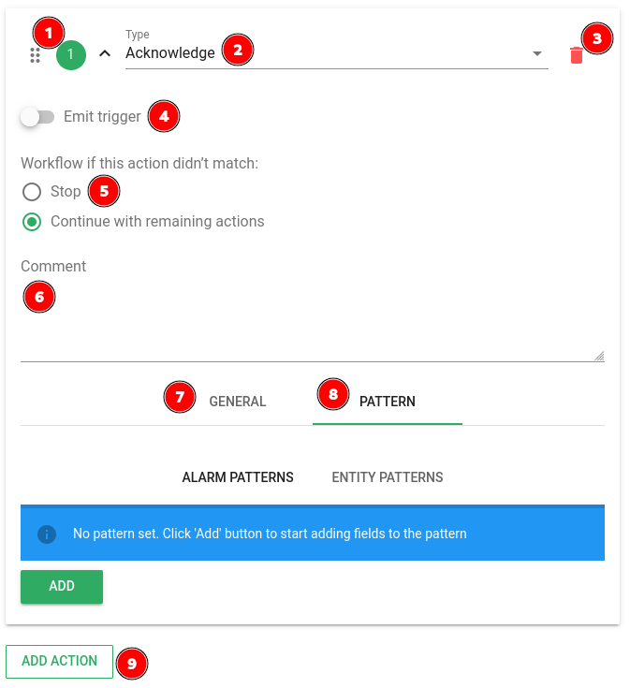Open the ENTITY PATTERNS sub-tab
This screenshot has width=630, height=688.
pyautogui.click(x=387, y=477)
